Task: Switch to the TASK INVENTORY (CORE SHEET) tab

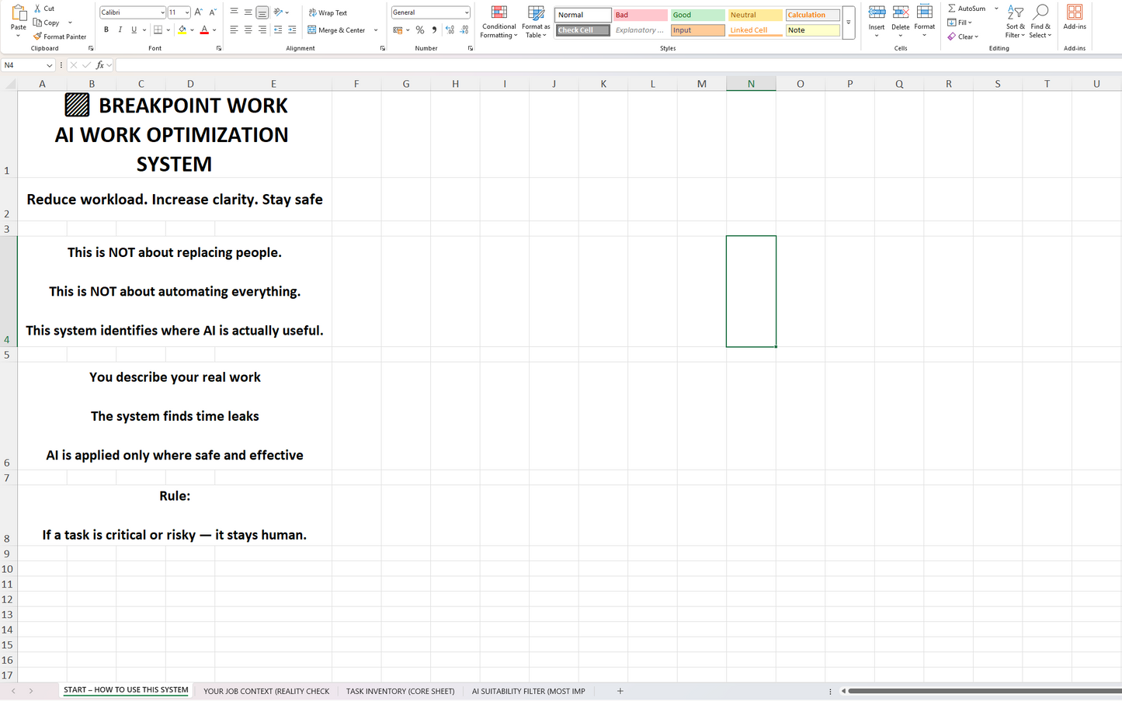Action: [x=400, y=691]
